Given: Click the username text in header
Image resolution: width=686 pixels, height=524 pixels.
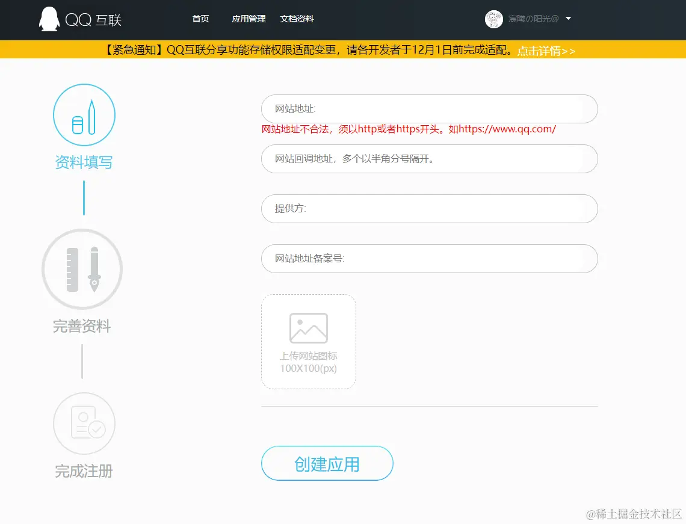Looking at the screenshot, I should pos(533,19).
